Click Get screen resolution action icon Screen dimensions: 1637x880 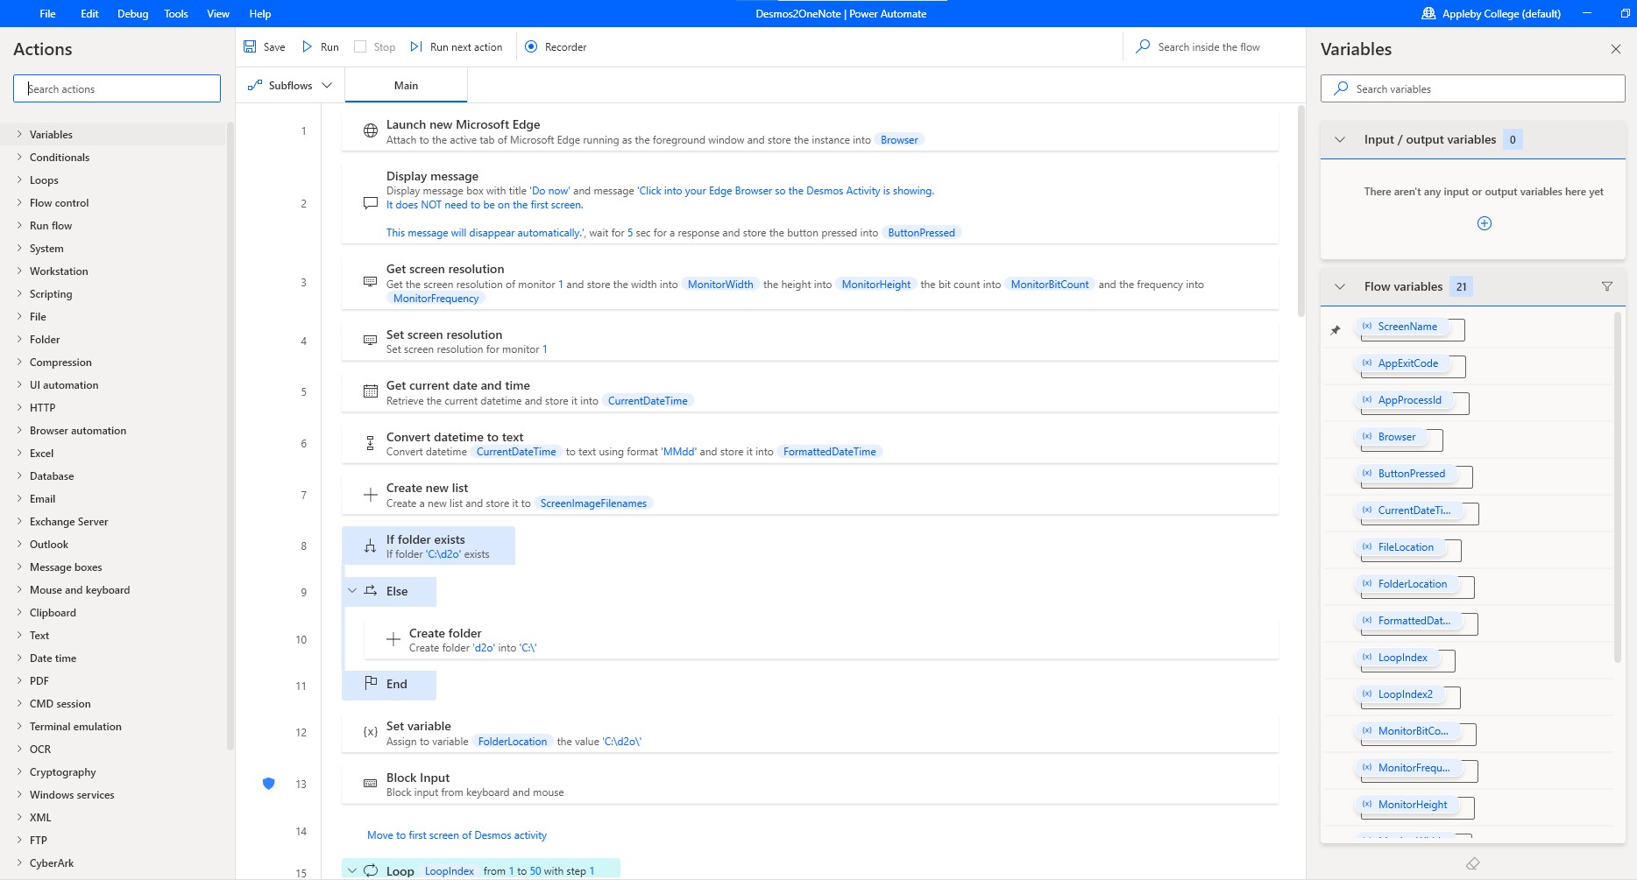point(370,282)
